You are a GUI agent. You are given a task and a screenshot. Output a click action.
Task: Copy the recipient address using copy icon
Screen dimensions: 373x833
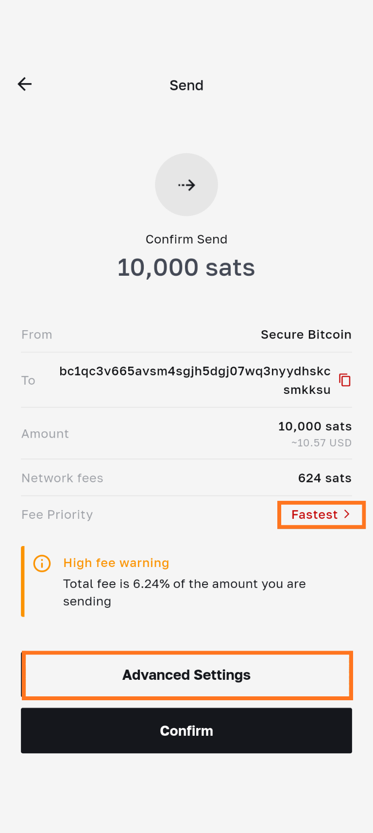pyautogui.click(x=345, y=380)
